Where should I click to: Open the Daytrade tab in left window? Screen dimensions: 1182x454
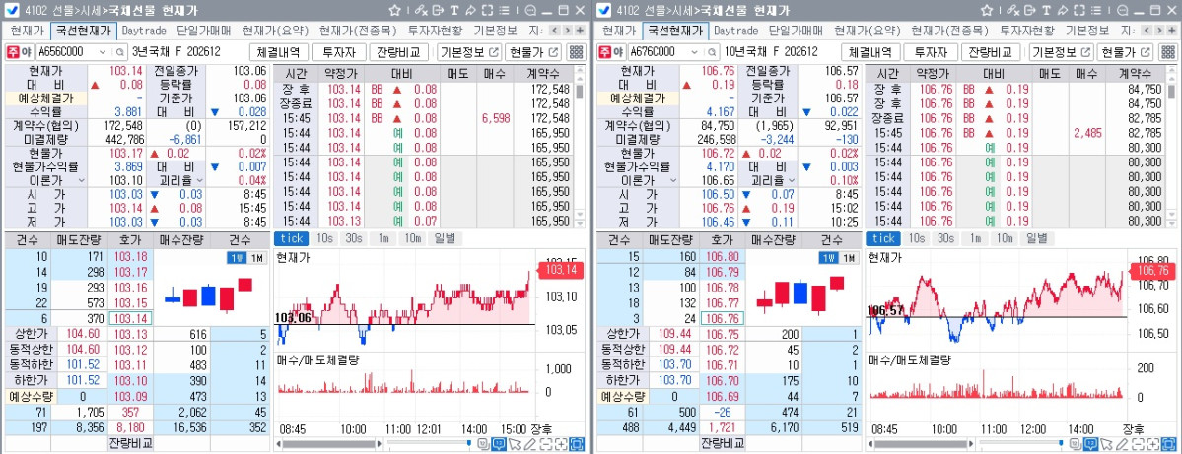click(x=144, y=31)
